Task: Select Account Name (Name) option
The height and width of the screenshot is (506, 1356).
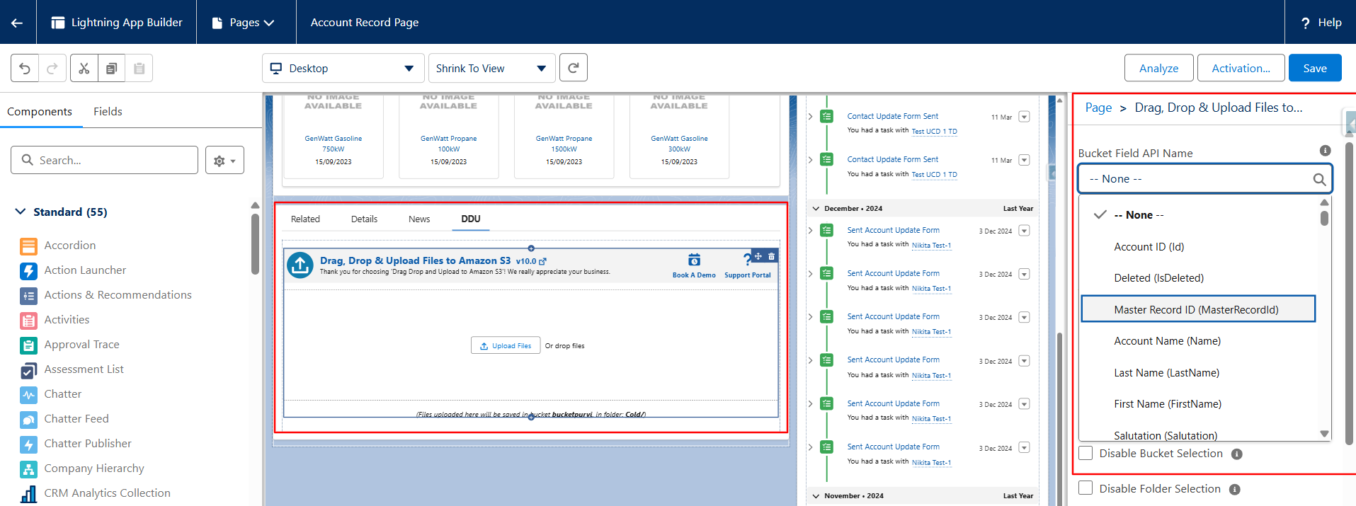Action: pos(1197,341)
